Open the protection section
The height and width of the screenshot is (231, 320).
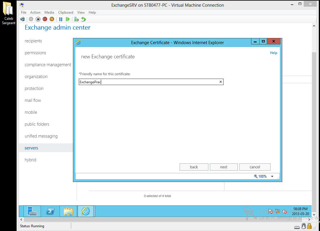tap(34, 89)
